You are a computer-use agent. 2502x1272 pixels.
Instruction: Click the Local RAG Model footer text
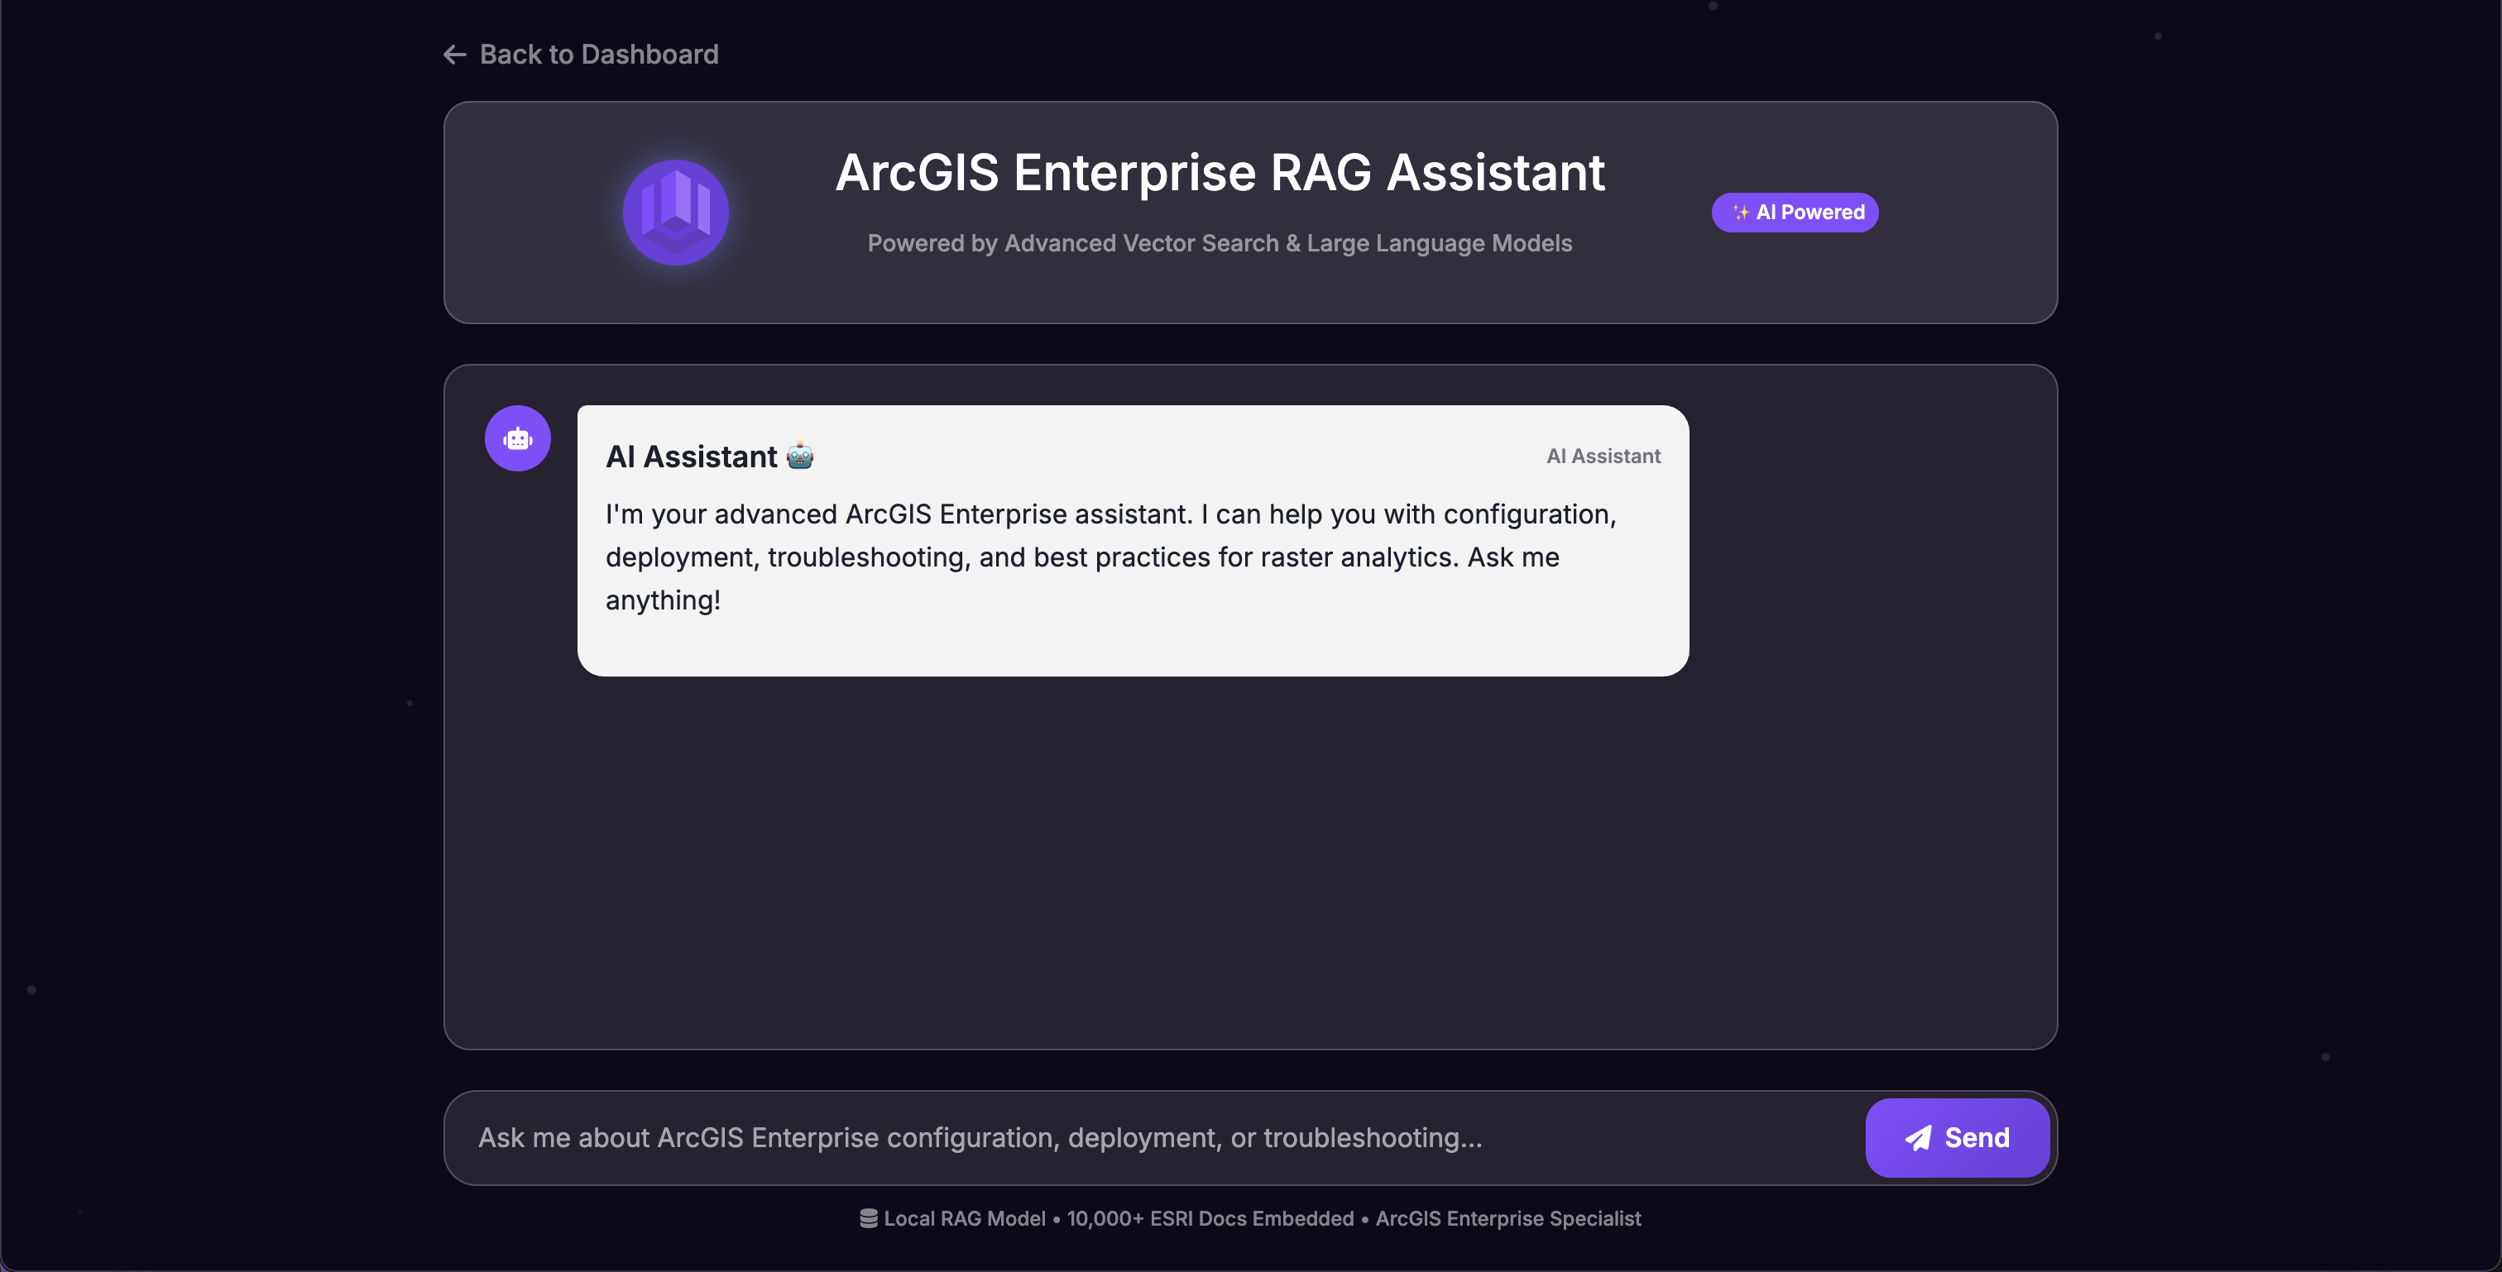pyautogui.click(x=964, y=1217)
